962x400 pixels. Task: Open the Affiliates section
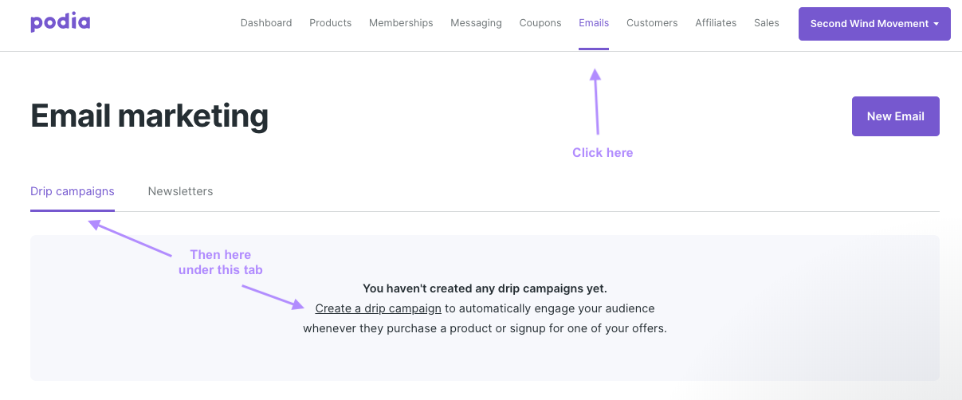point(716,23)
